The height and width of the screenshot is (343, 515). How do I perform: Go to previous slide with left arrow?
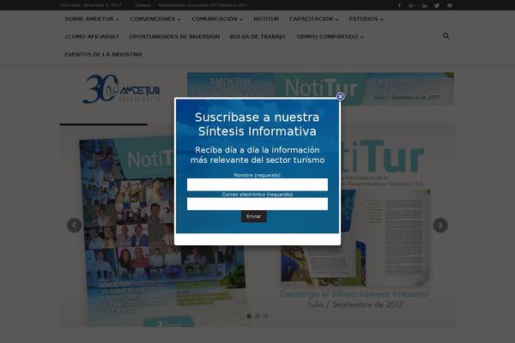click(x=75, y=226)
